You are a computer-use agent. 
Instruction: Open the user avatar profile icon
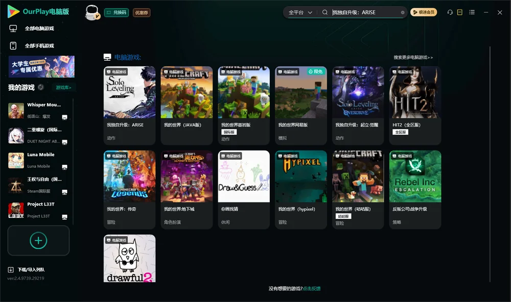coord(92,12)
